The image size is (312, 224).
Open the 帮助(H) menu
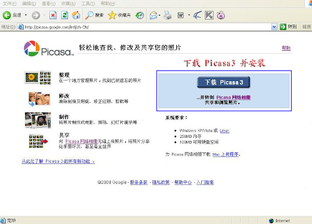point(108,4)
